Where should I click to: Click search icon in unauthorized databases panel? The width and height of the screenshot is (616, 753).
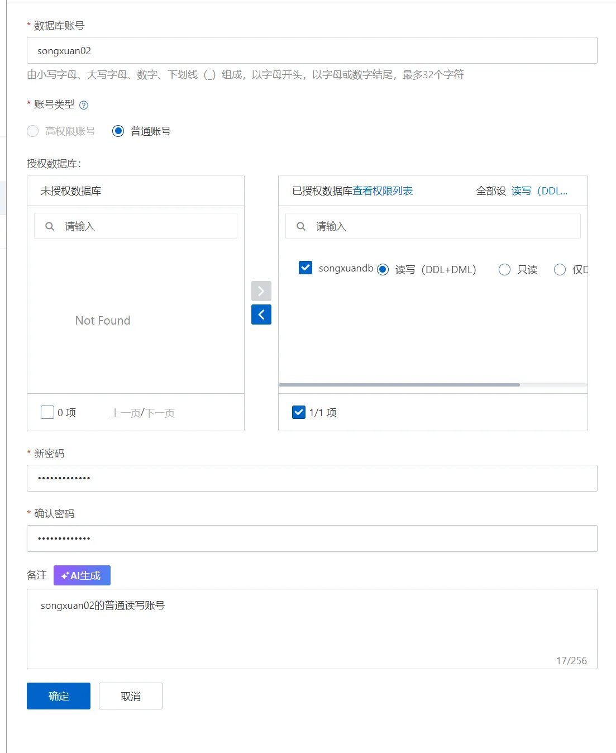point(50,226)
